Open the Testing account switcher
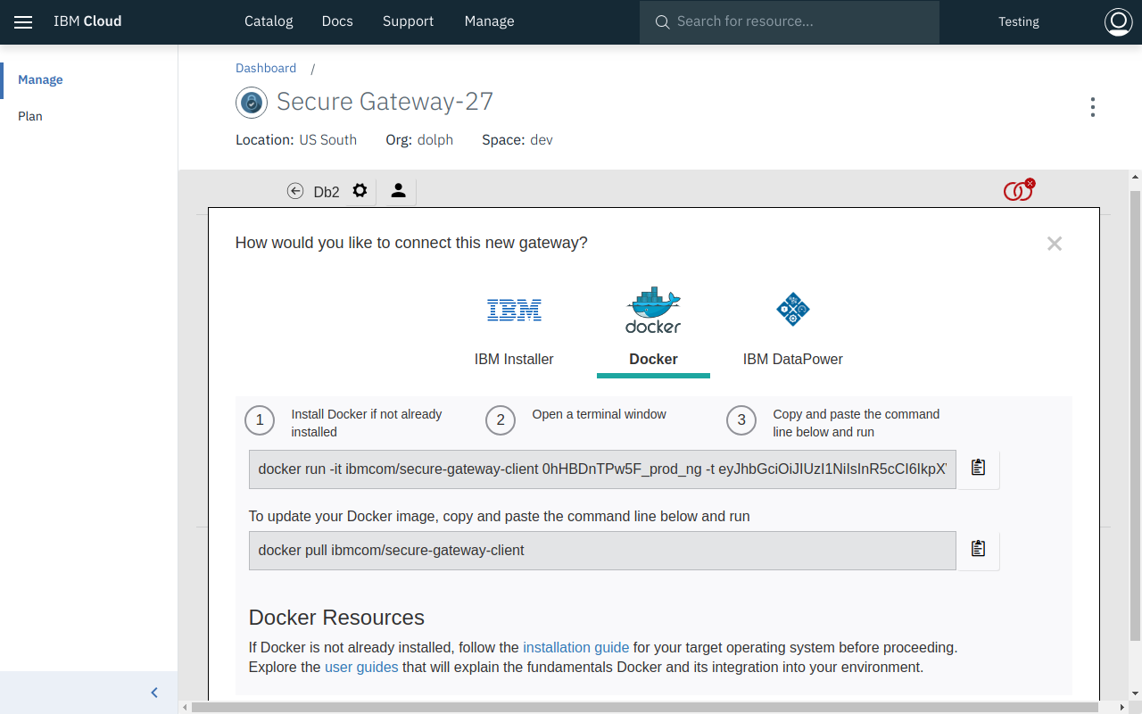The image size is (1142, 714). coord(1019,22)
